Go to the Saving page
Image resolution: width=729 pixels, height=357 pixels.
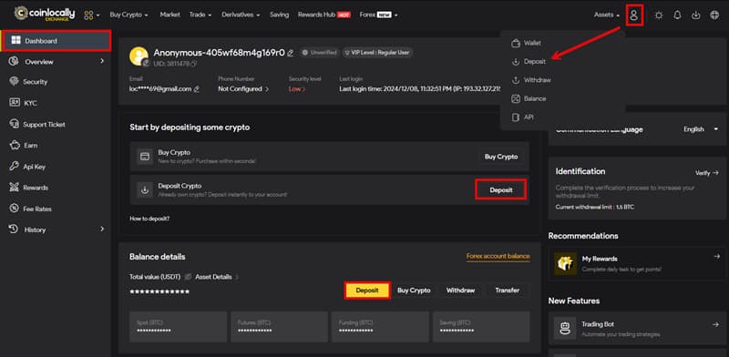[x=280, y=15]
